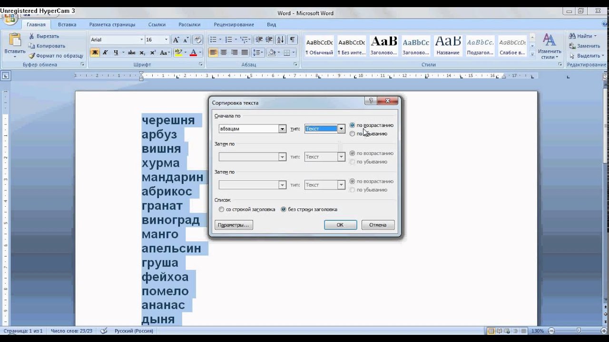Increase paragraph indent icon
Screen dimensions: 609x342
[269, 40]
